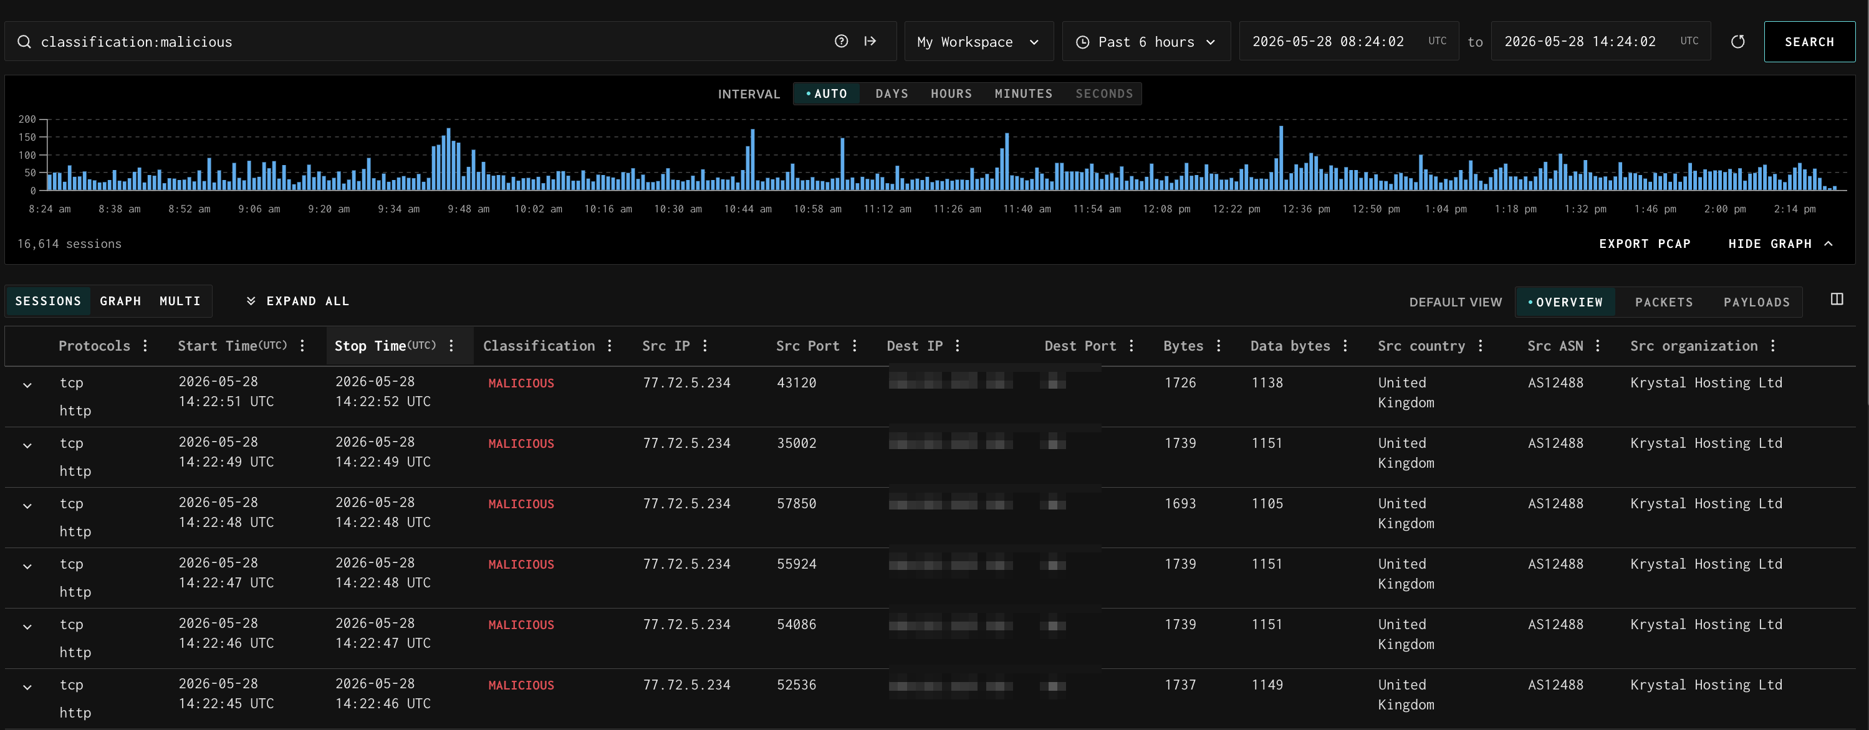Click the histogram spike near 10:44 am
The width and height of the screenshot is (1869, 730).
click(x=752, y=159)
